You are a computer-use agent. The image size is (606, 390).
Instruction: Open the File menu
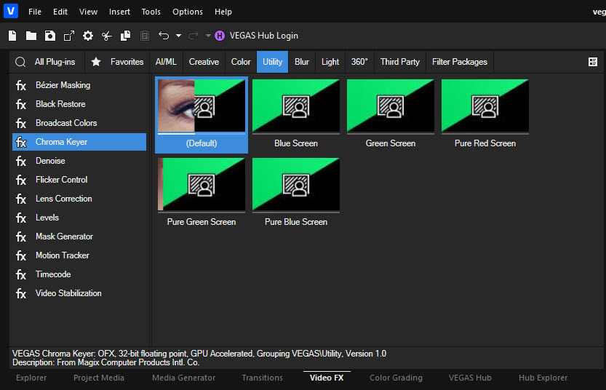coord(35,12)
